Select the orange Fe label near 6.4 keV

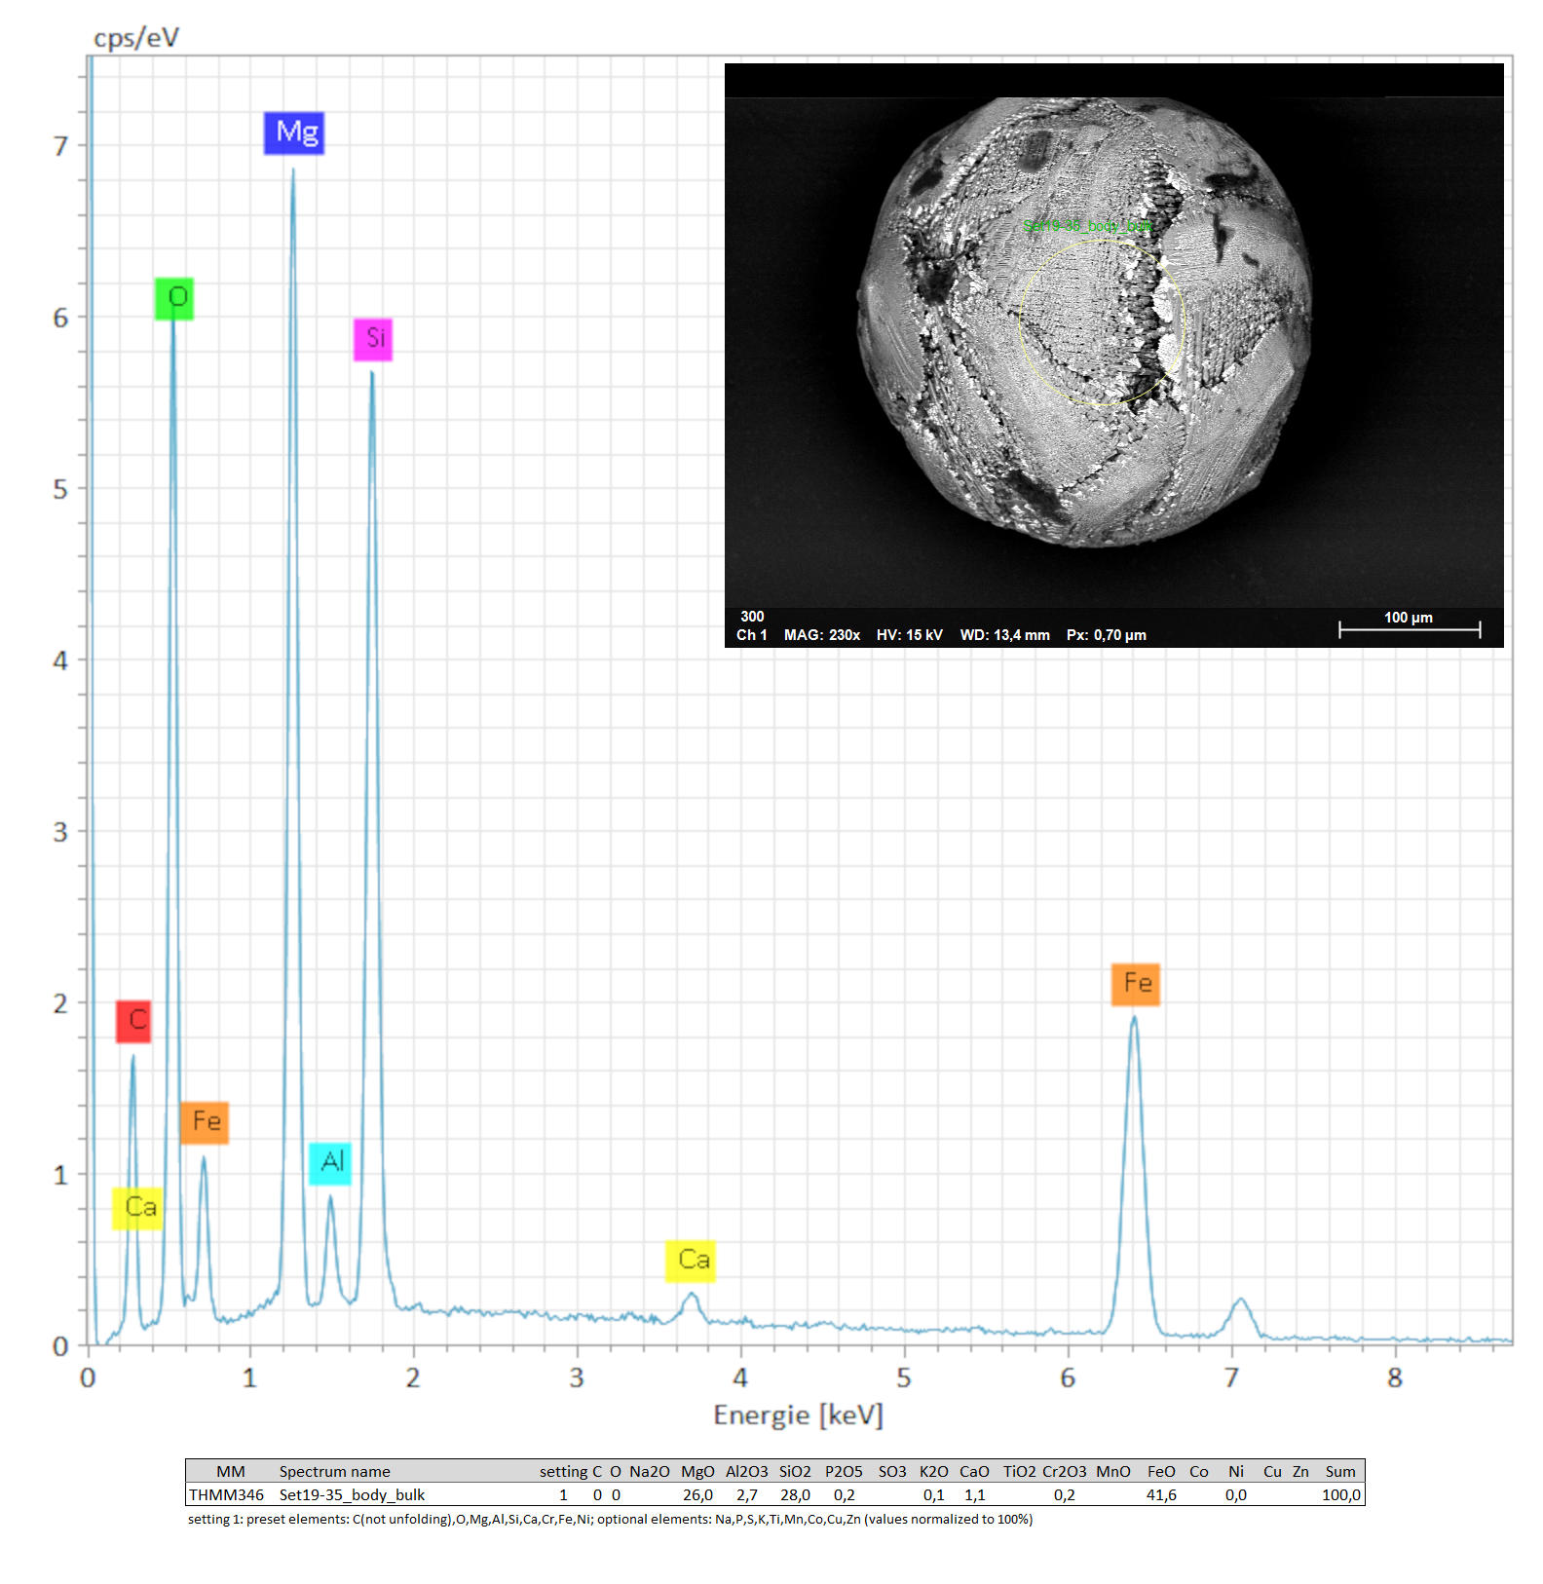coord(1136,984)
